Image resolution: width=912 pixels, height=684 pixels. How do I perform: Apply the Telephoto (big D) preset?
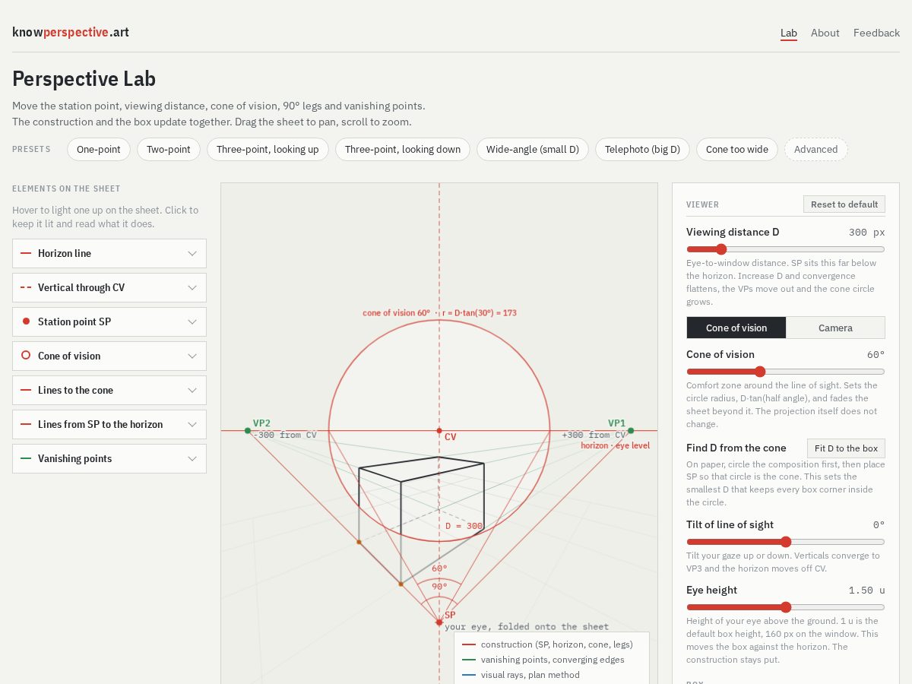pyautogui.click(x=642, y=149)
